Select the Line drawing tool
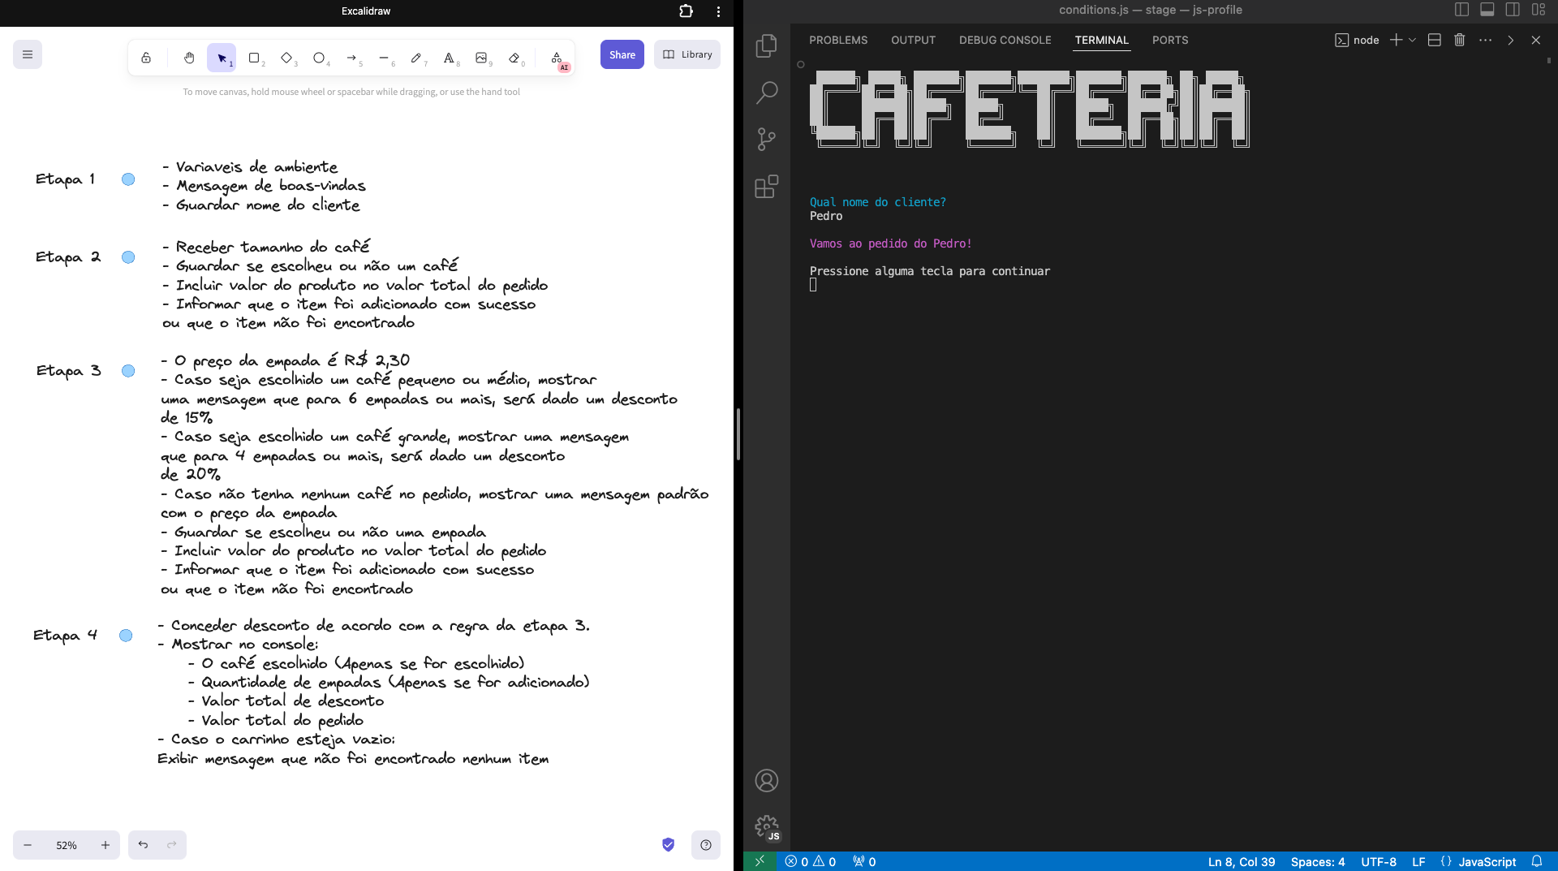 click(x=384, y=58)
